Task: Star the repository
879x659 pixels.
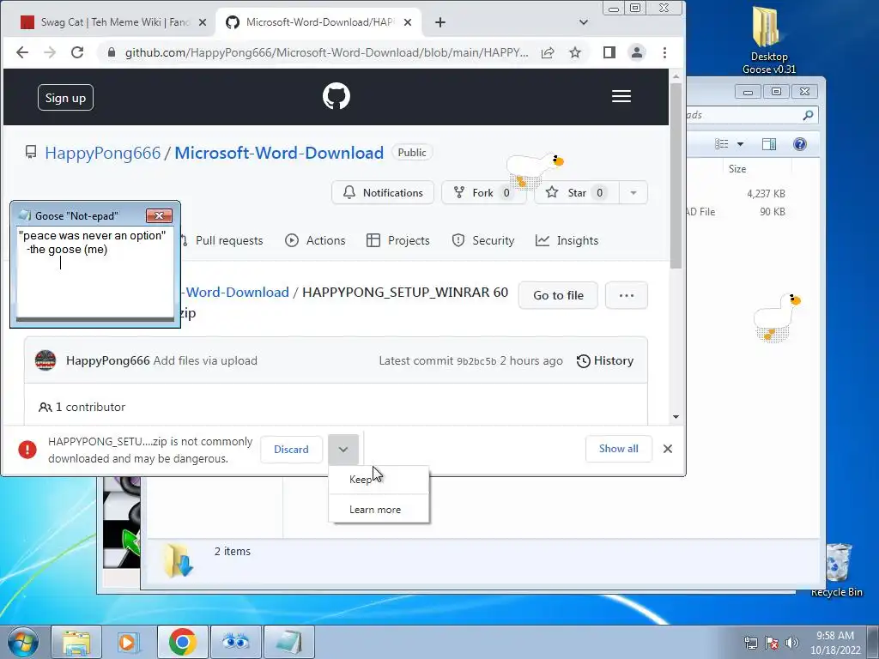Action: pyautogui.click(x=576, y=193)
